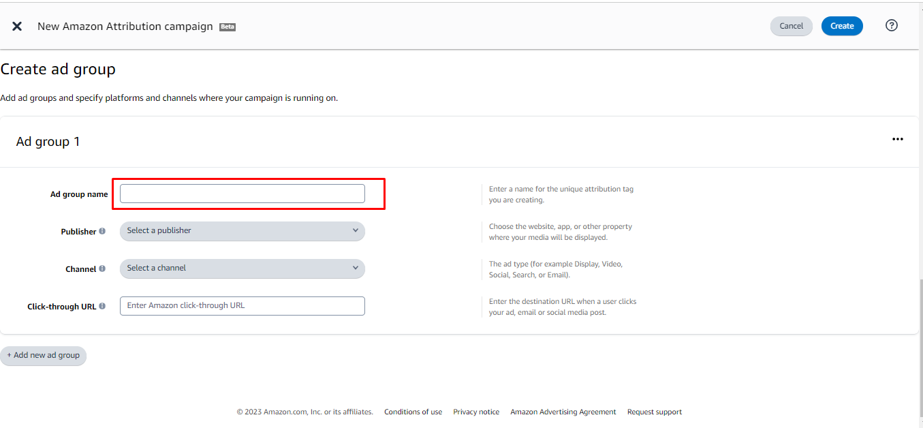923x428 pixels.
Task: Click the blue Create button
Action: coord(842,26)
